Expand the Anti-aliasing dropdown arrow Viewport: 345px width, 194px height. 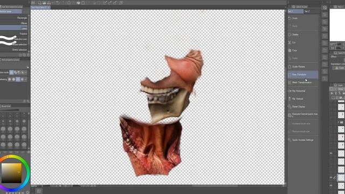[26, 79]
